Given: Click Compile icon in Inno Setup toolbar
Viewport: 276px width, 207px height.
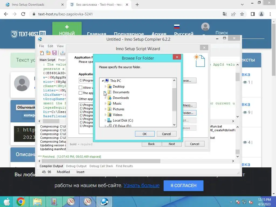Looking at the screenshot, I should click(x=63, y=53).
